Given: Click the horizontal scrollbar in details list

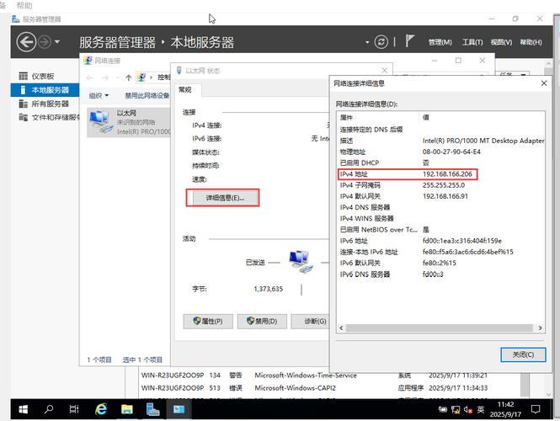Looking at the screenshot, I should point(440,328).
